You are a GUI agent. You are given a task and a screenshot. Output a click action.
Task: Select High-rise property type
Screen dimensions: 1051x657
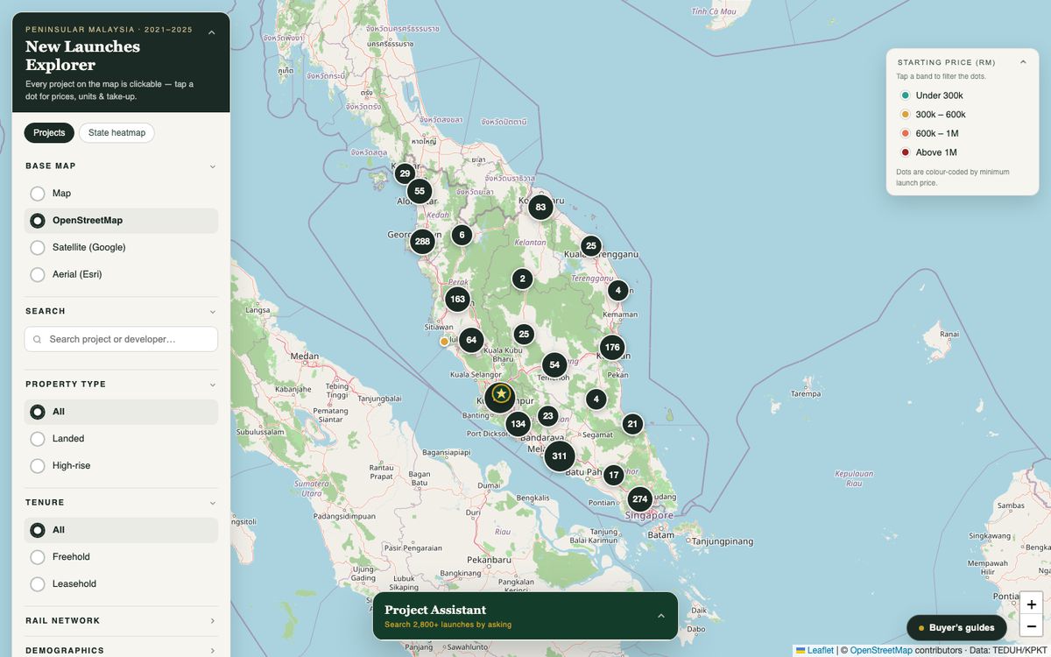click(x=121, y=466)
